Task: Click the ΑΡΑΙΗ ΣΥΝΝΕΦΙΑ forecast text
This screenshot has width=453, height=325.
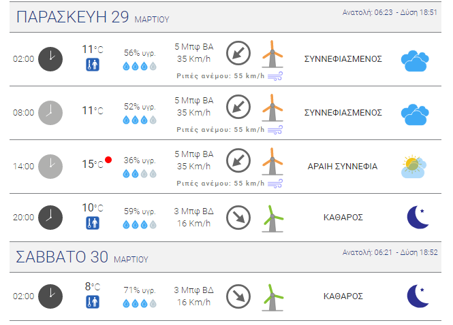Action: point(343,167)
